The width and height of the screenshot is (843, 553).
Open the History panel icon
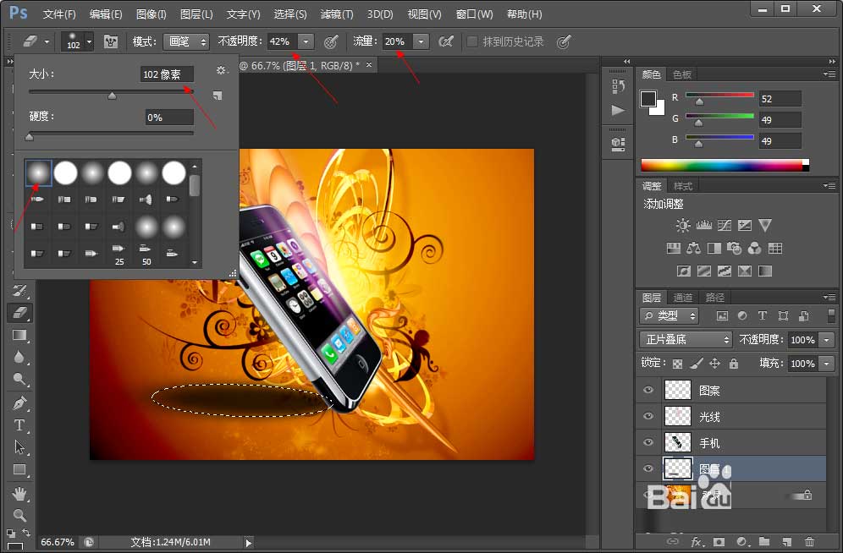coord(618,86)
